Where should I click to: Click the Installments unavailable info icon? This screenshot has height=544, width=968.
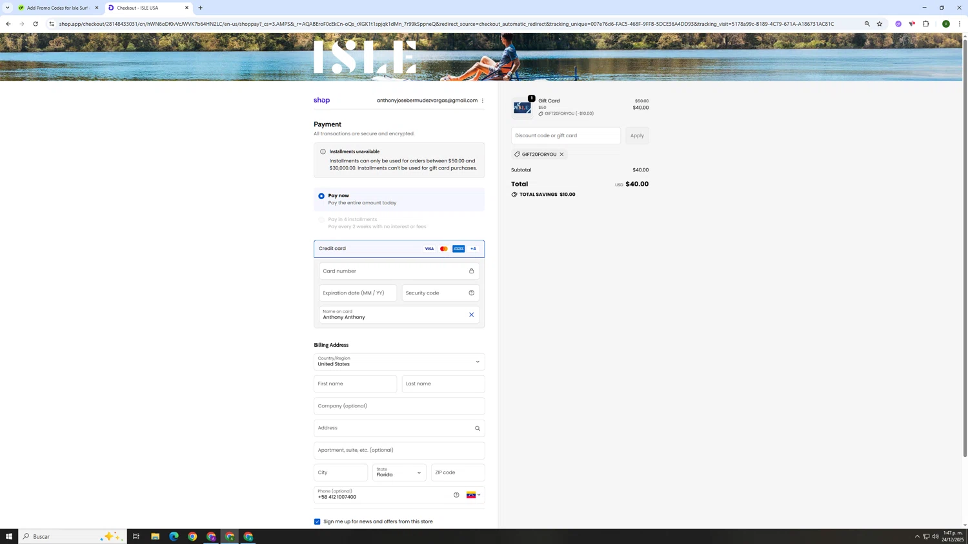pos(323,151)
